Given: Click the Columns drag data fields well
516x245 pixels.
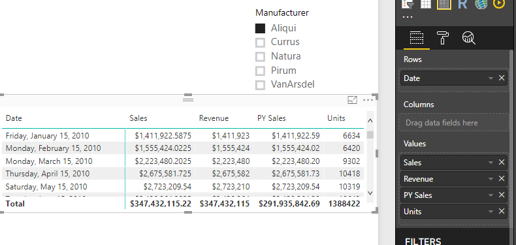Looking at the screenshot, I should 454,123.
